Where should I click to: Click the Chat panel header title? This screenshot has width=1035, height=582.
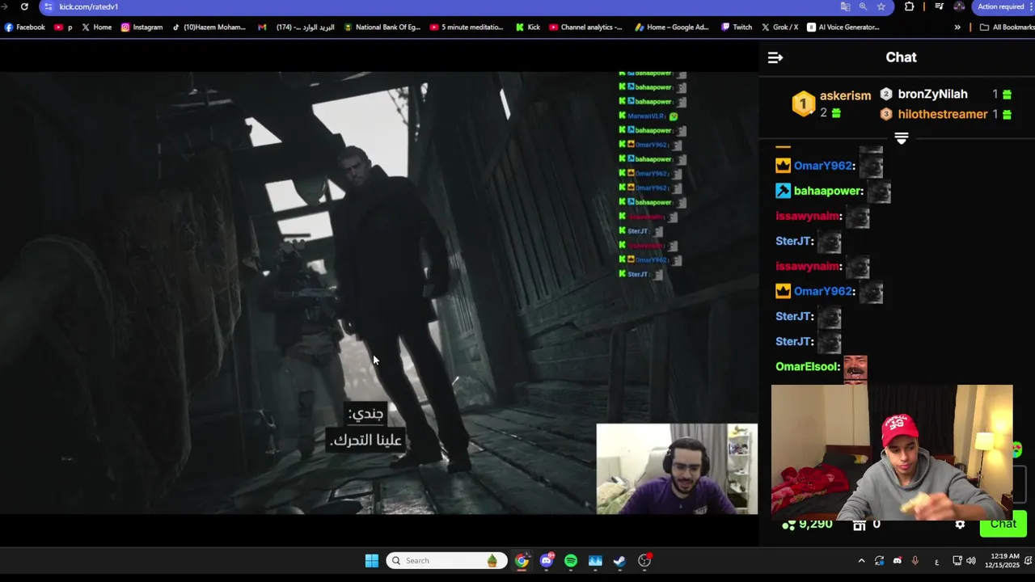coord(901,57)
